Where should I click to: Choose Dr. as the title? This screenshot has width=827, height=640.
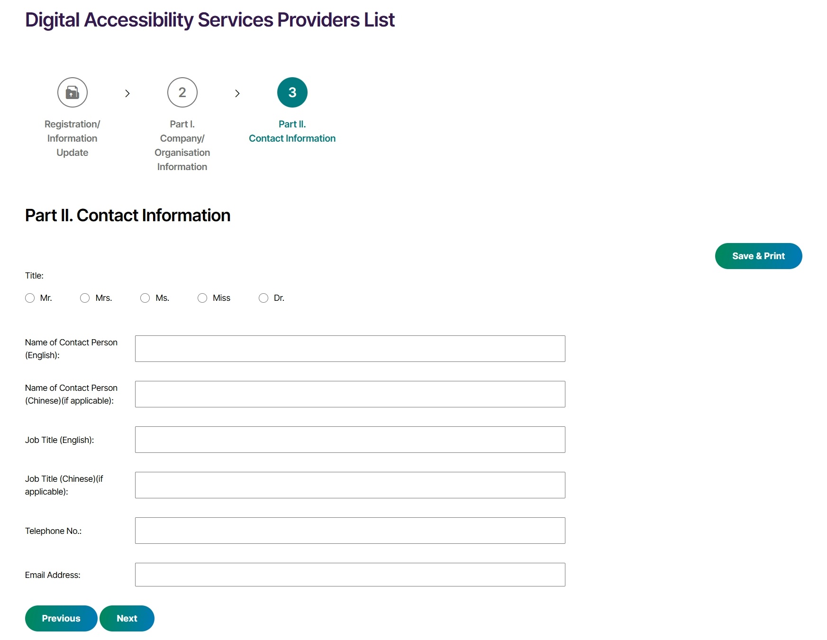pos(264,298)
